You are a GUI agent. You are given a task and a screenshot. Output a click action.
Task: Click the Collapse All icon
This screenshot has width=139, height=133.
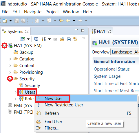69,39
